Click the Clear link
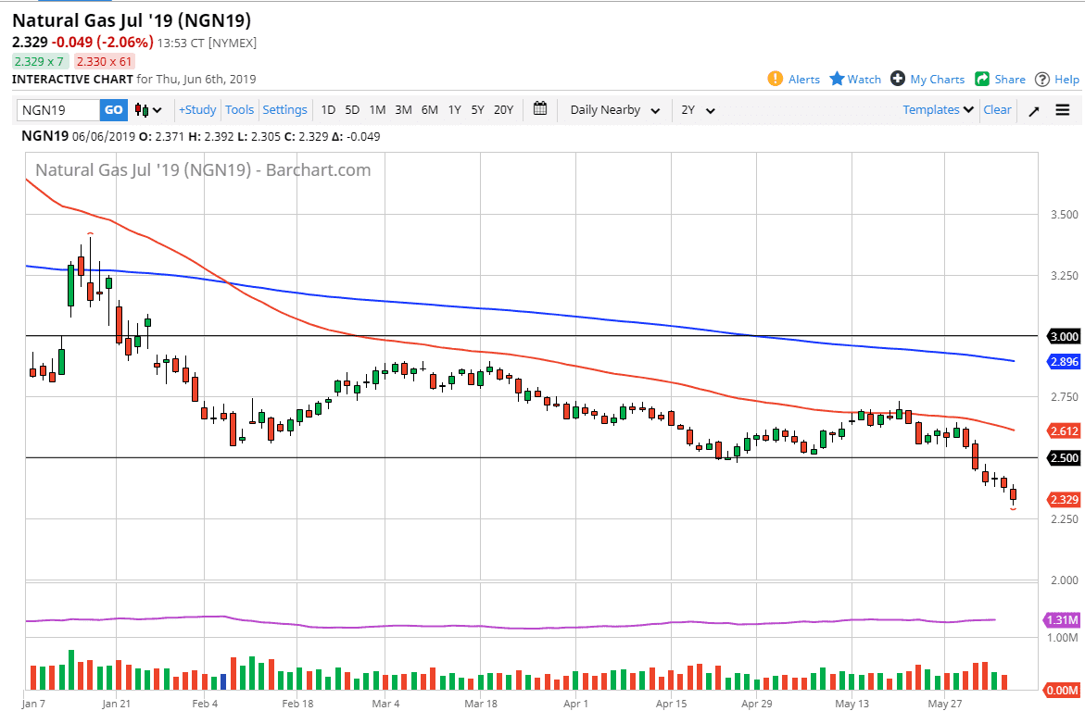This screenshot has height=711, width=1085. (997, 109)
